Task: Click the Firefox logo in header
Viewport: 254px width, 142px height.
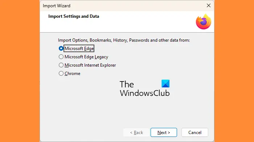Action: coord(204,22)
